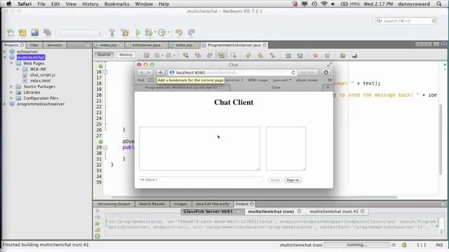The height and width of the screenshot is (252, 449).
Task: Switch editor to Source view
Action: coord(104,55)
